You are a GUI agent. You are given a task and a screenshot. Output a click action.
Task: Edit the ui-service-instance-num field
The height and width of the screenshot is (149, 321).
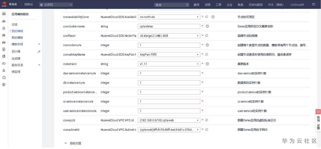point(169,101)
